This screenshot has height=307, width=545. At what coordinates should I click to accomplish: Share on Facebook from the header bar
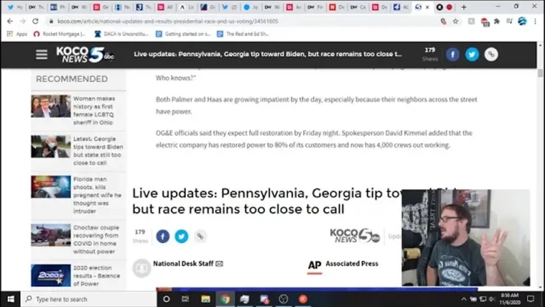coord(453,54)
